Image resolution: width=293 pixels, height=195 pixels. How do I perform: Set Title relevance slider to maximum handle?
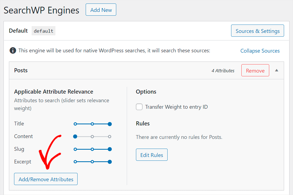pyautogui.click(x=110, y=124)
